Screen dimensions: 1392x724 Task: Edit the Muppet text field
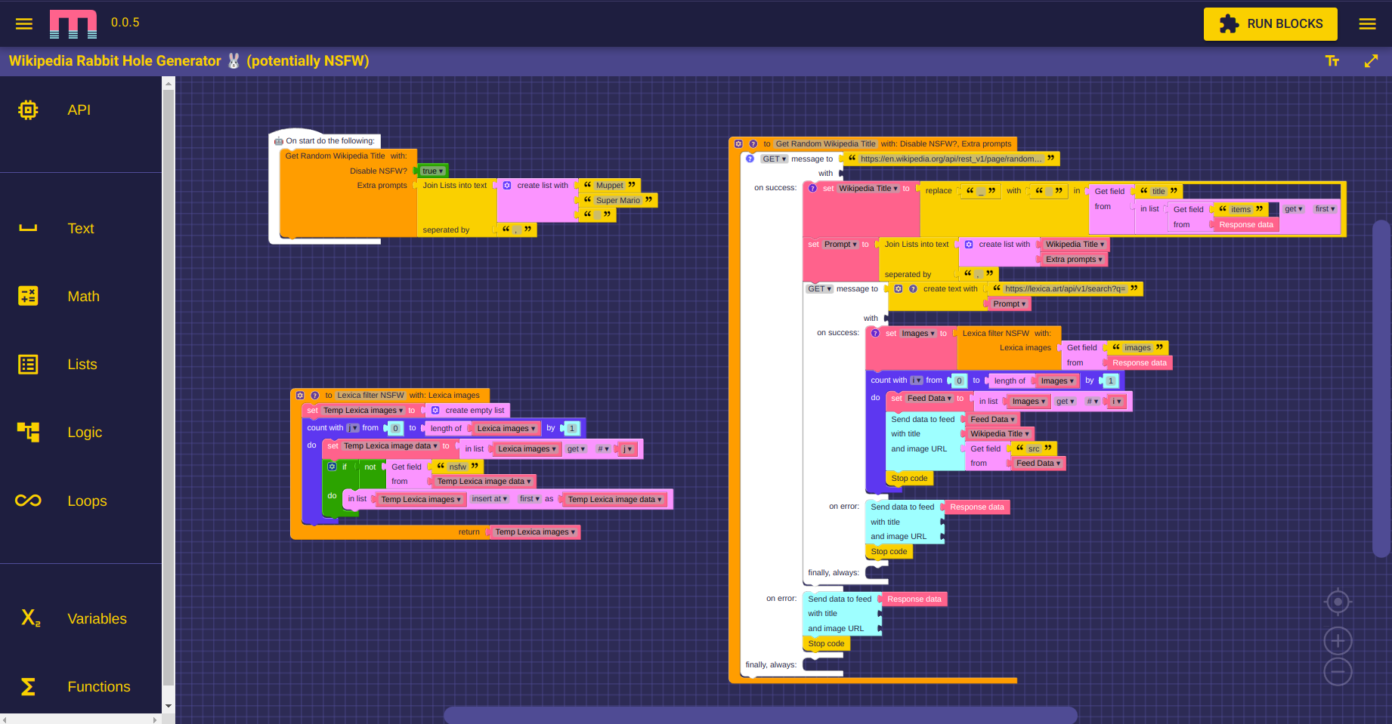[610, 185]
